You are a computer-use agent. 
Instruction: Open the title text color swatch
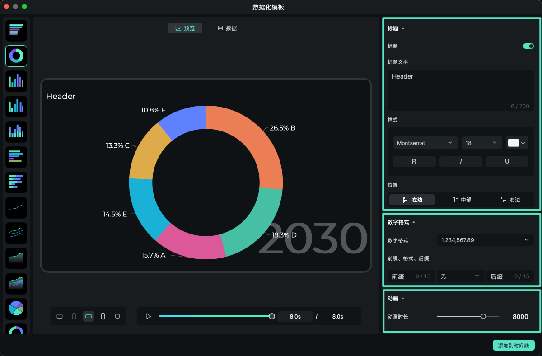[x=517, y=143]
